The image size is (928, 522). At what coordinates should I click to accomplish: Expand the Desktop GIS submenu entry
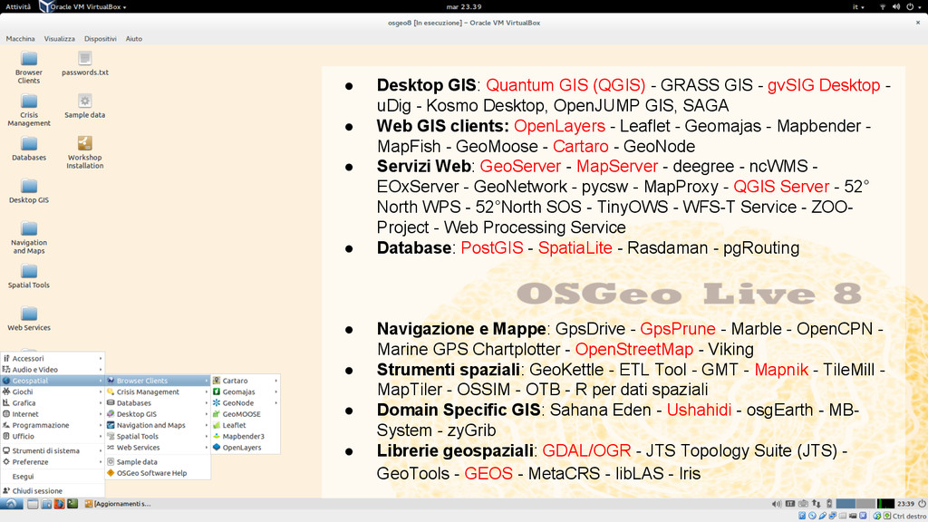pyautogui.click(x=158, y=414)
